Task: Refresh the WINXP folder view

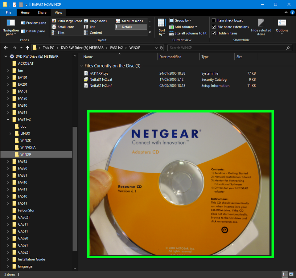Action: click(x=162, y=48)
